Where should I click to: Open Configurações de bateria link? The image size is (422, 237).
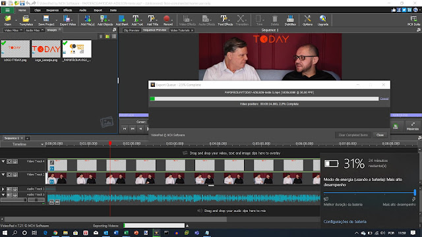(345, 222)
